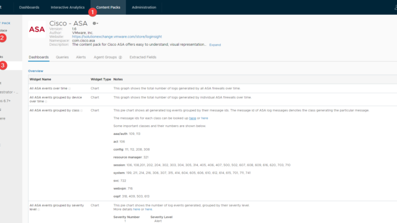
Task: Select the sidebar entry ending in '6.7+'
Action: point(6,101)
